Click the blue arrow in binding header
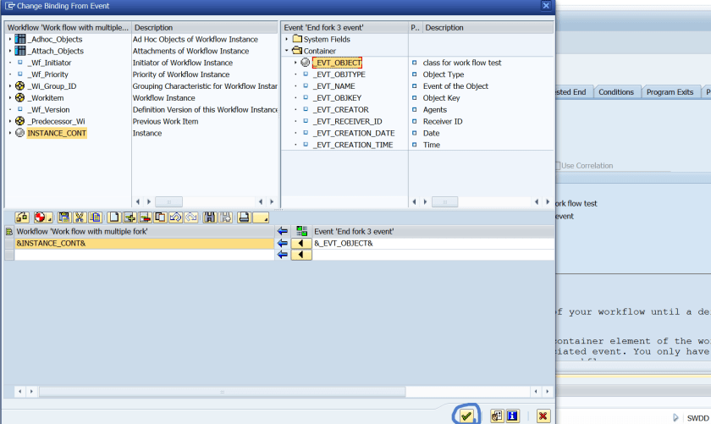This screenshot has height=424, width=711. tap(283, 231)
